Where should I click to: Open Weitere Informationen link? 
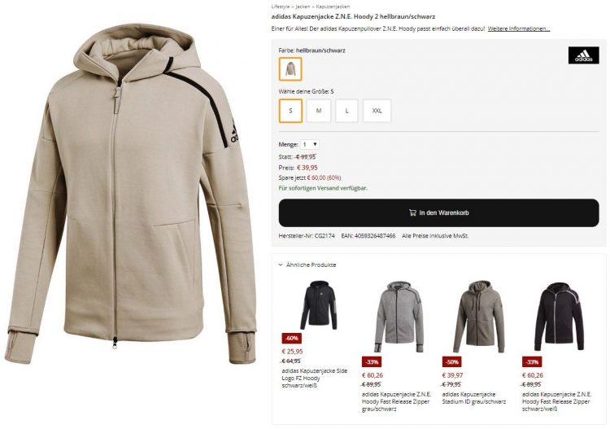coord(519,28)
